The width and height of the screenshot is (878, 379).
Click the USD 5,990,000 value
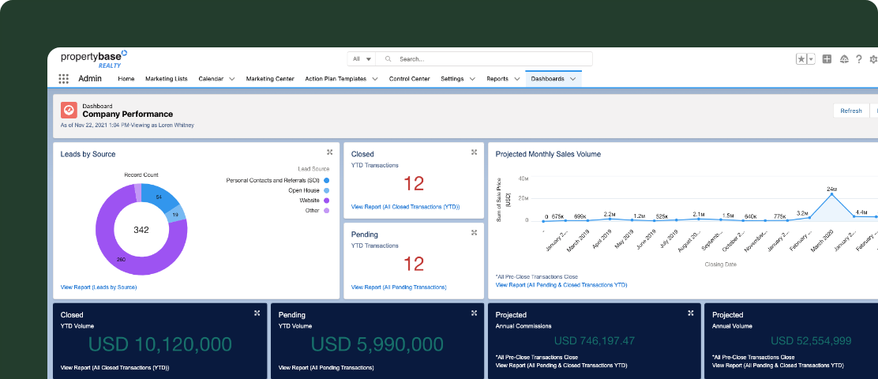(x=377, y=344)
